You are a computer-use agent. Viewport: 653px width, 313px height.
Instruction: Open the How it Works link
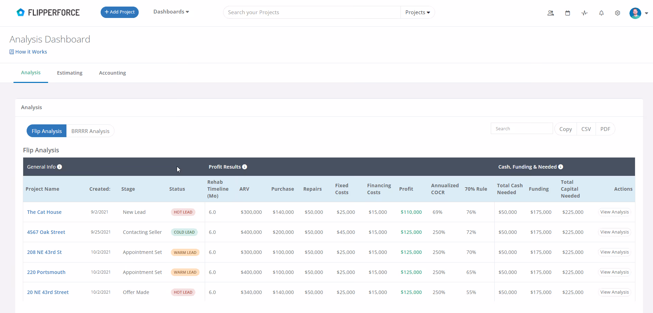pyautogui.click(x=28, y=52)
